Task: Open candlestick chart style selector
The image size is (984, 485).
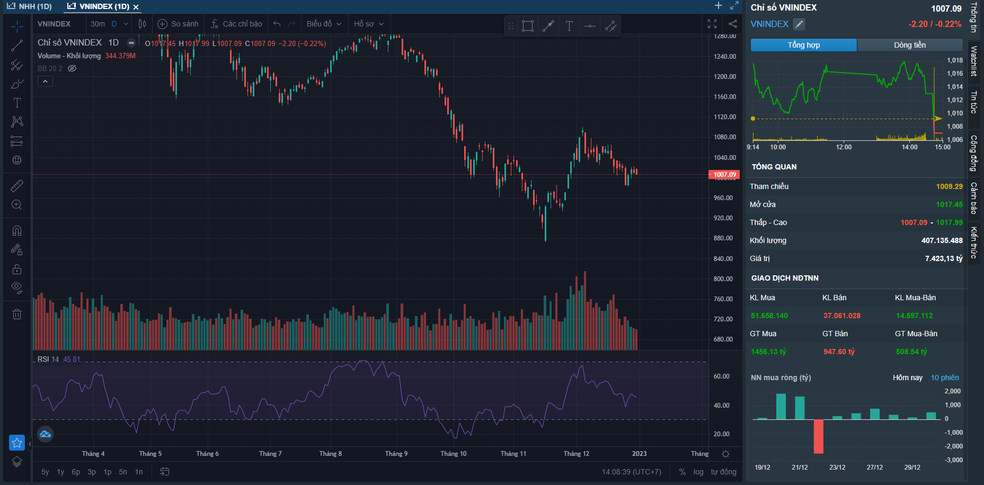Action: point(142,24)
